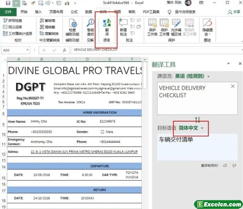Click the chart icon in Quick Access Toolbar
Viewport: 243px width, 209px height.
click(x=67, y=3)
